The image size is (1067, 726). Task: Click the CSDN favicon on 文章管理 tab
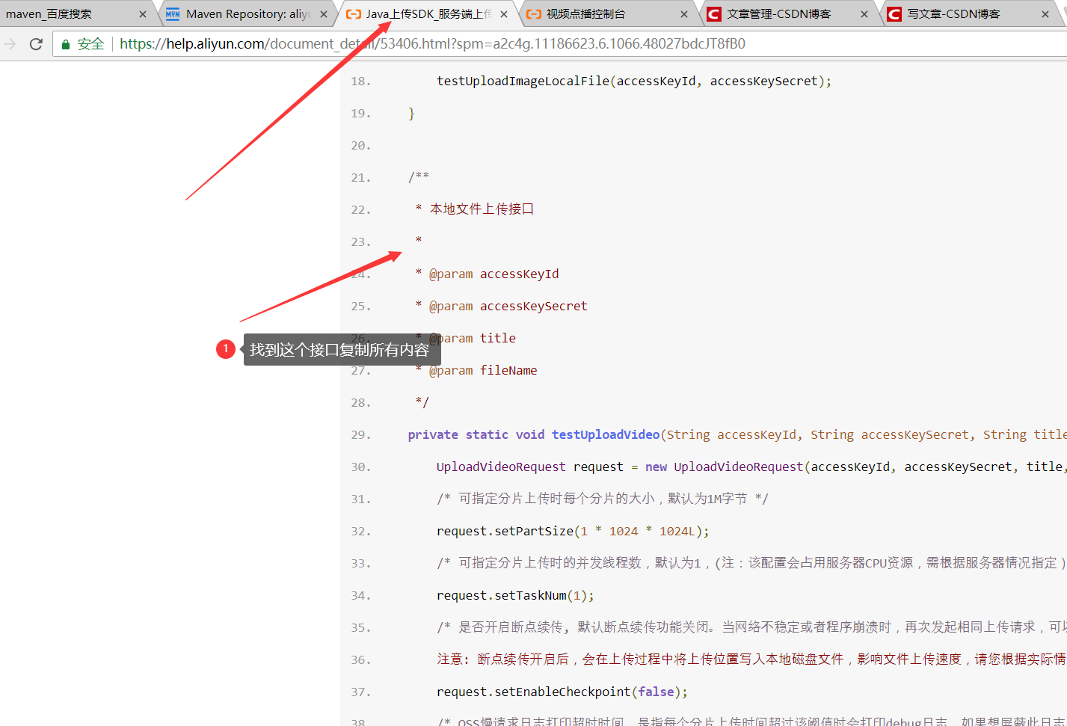[x=714, y=14]
